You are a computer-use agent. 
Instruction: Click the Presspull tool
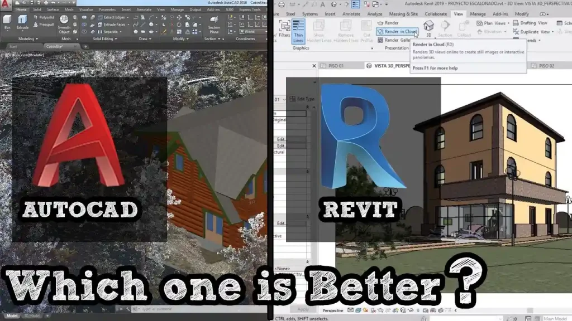tap(44, 25)
